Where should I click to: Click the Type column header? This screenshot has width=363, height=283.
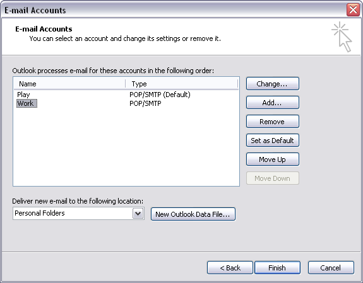pyautogui.click(x=182, y=84)
